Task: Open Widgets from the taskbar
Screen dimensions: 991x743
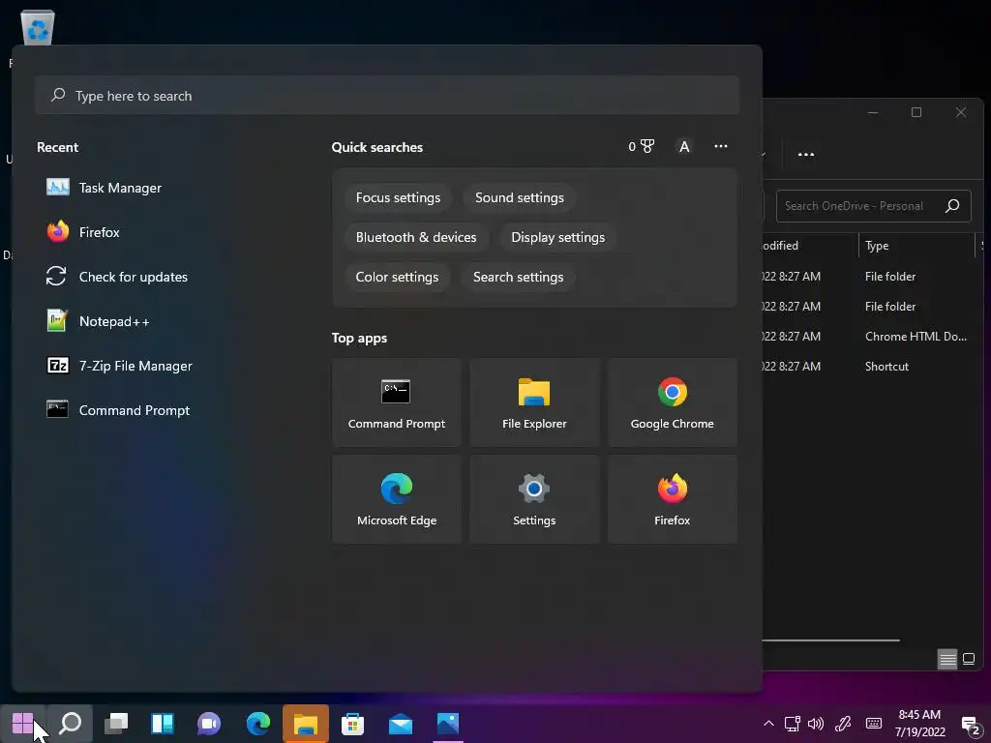Action: click(163, 724)
